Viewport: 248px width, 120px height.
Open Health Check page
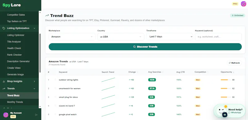point(14,48)
